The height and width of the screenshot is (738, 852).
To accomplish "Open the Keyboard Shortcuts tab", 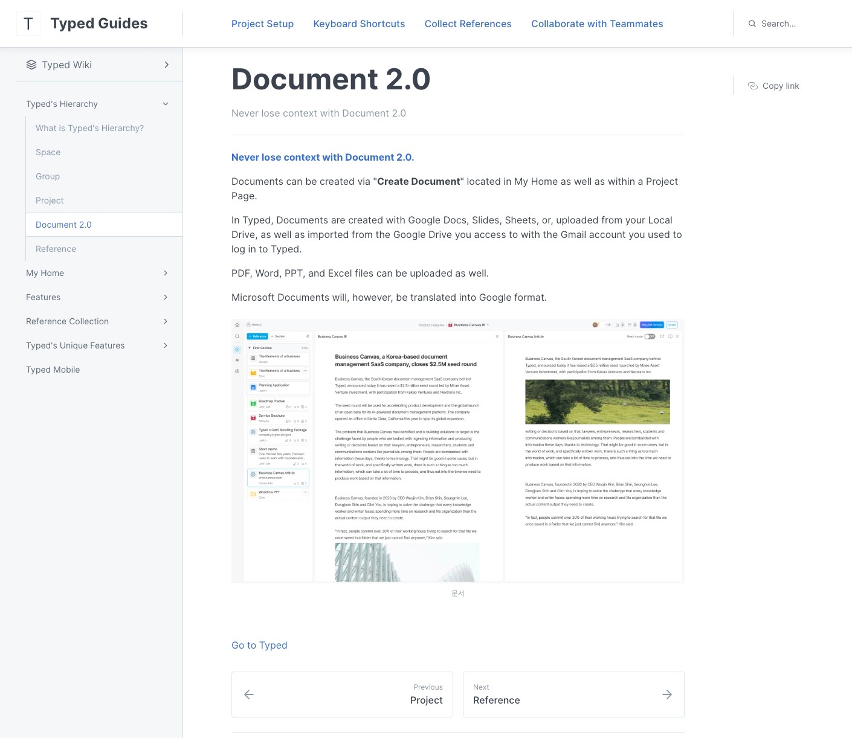I will (x=359, y=24).
